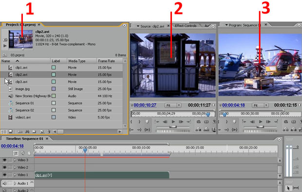This screenshot has width=302, height=192.
Task: Expand the Audio 1 track
Action: 15,183
